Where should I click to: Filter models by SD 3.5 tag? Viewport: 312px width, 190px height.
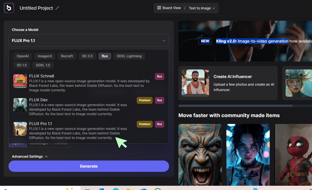pyautogui.click(x=87, y=56)
